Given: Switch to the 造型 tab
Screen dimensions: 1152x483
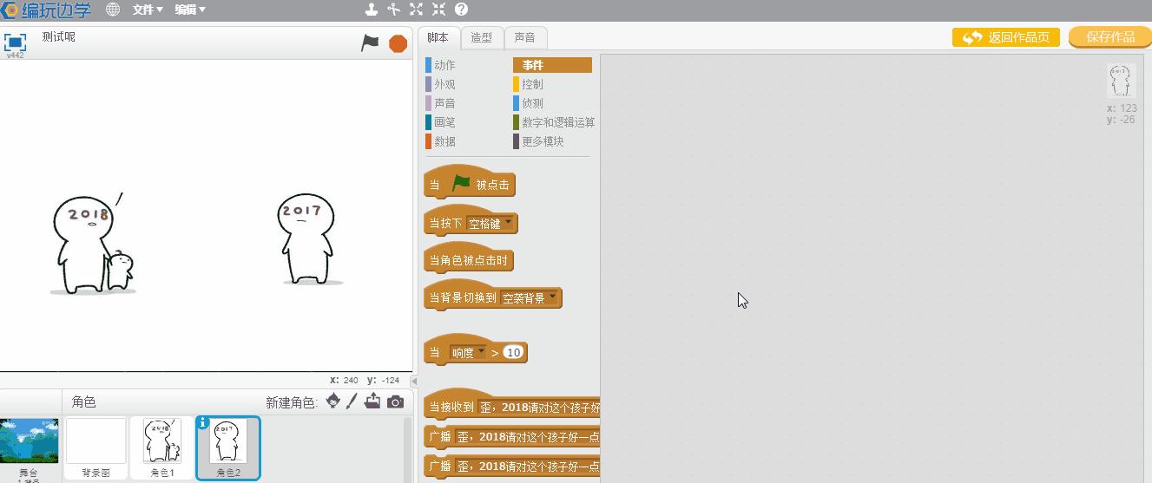Looking at the screenshot, I should (x=482, y=37).
